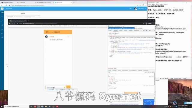Image resolution: width=192 pixels, height=108 pixels.
Task: Click the orange send button in chat widget
Action: click(68, 87)
